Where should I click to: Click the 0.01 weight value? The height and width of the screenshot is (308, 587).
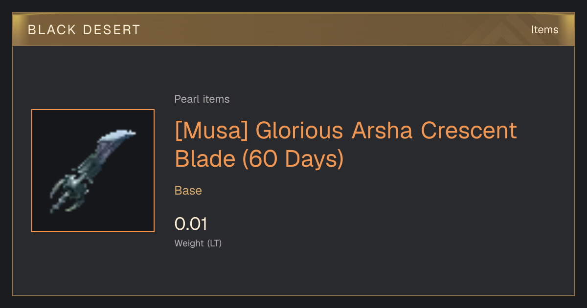(x=191, y=224)
